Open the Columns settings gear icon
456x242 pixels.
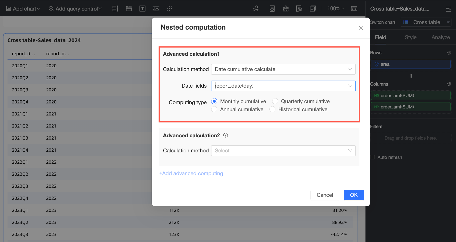(449, 84)
